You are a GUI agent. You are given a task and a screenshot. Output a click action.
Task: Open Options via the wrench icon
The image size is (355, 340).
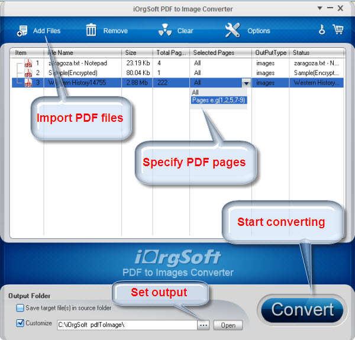[233, 30]
